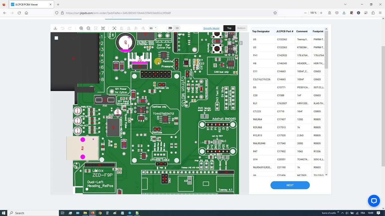Select the U3 component row
The width and height of the screenshot is (385, 216).
click(x=288, y=47)
